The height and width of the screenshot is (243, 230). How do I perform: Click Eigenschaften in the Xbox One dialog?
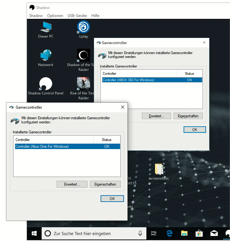pyautogui.click(x=105, y=184)
